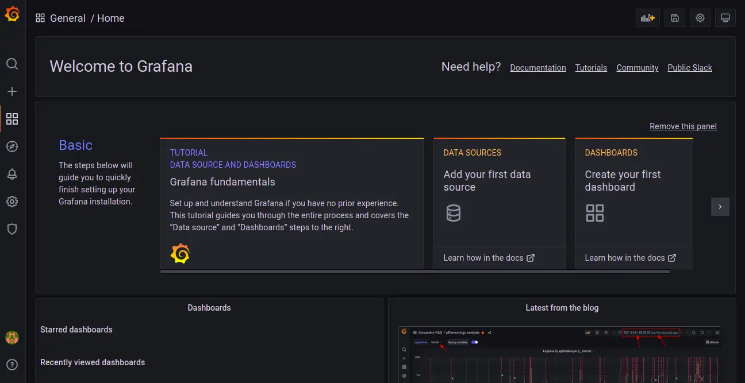The image size is (745, 383).
Task: Click the Starred dashboards heading
Action: tap(76, 330)
